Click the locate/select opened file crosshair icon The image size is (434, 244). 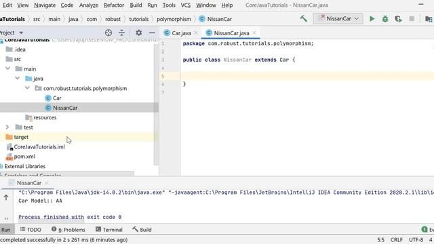point(108,33)
